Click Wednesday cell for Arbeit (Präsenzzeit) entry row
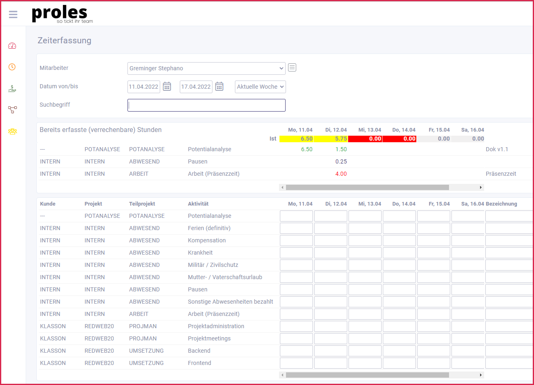 tap(365, 314)
